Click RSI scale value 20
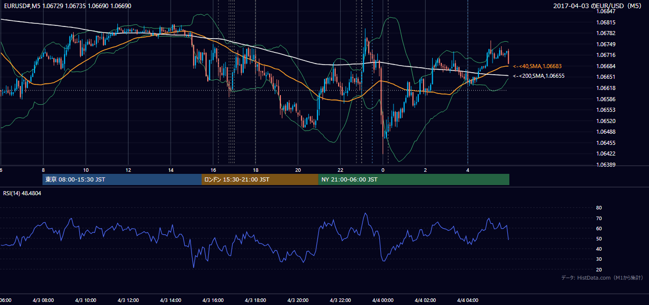Screen dimensions: 649x305 [x=599, y=269]
